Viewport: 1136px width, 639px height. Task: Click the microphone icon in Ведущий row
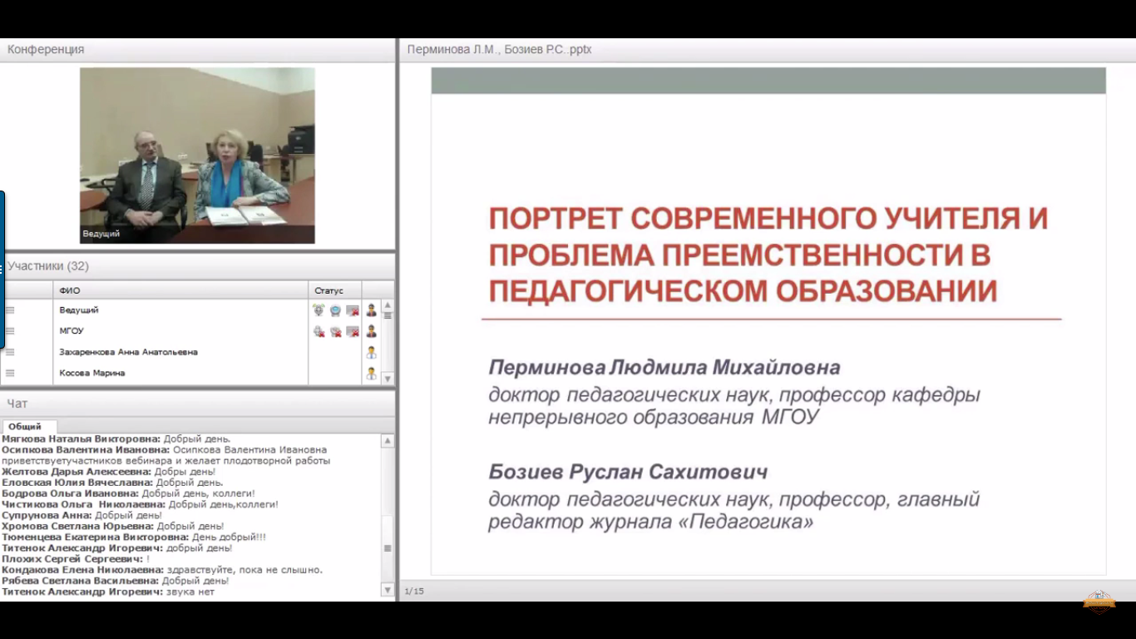319,310
